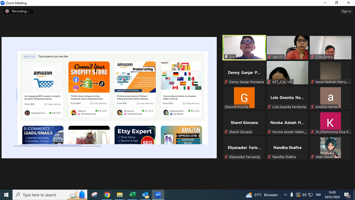
Task: Open the country flags Amazon Seller Central image
Action: point(181,77)
